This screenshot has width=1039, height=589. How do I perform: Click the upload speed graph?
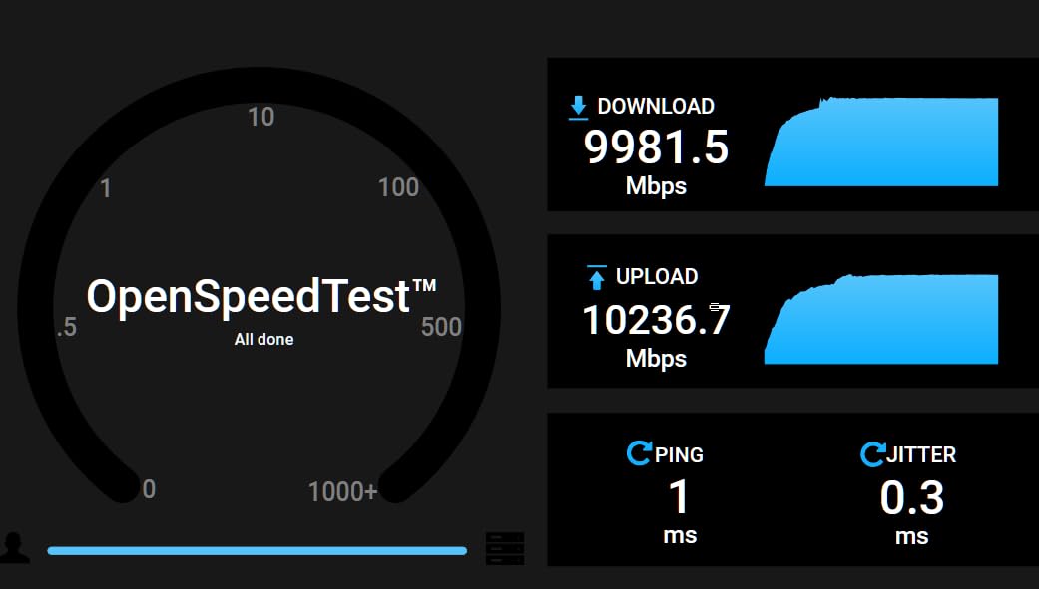882,319
